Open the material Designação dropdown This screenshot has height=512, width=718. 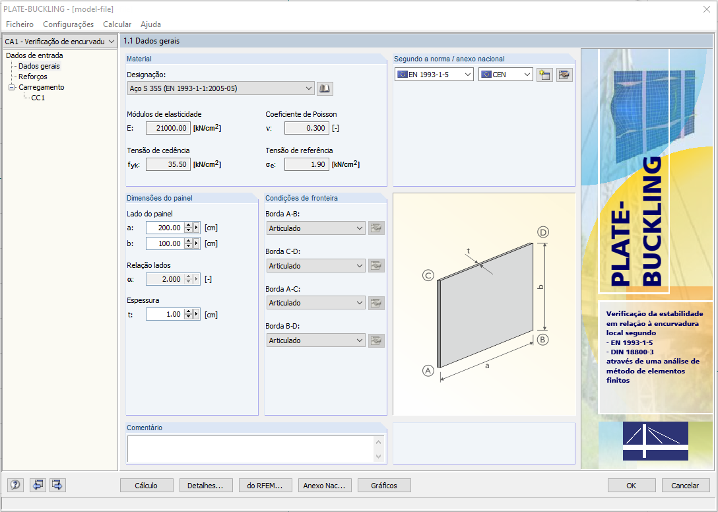pyautogui.click(x=221, y=88)
